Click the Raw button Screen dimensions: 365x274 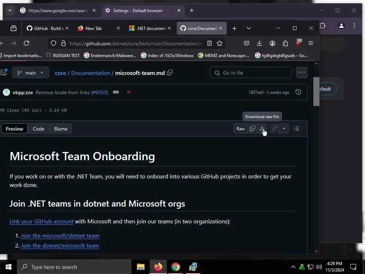click(241, 128)
